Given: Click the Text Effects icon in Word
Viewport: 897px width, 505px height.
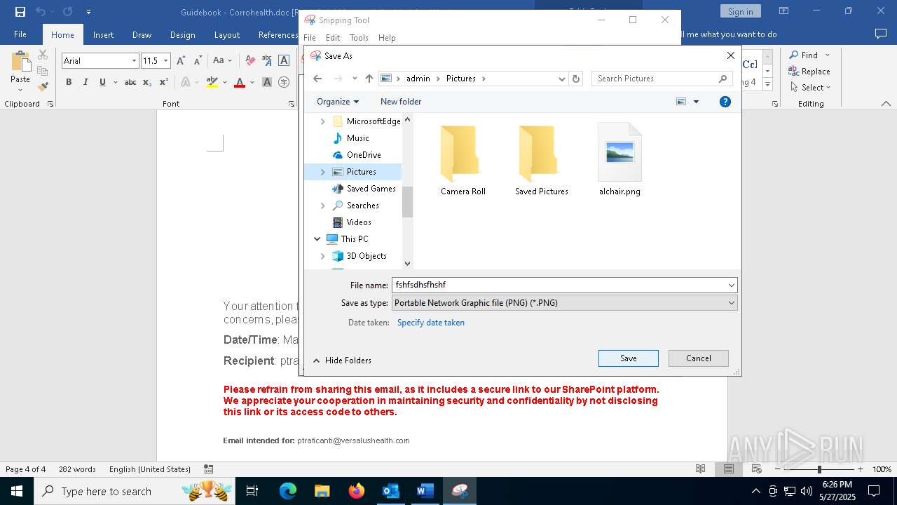Looking at the screenshot, I should [186, 82].
